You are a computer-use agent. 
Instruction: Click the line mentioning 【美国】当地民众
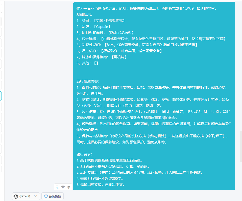(139, 172)
